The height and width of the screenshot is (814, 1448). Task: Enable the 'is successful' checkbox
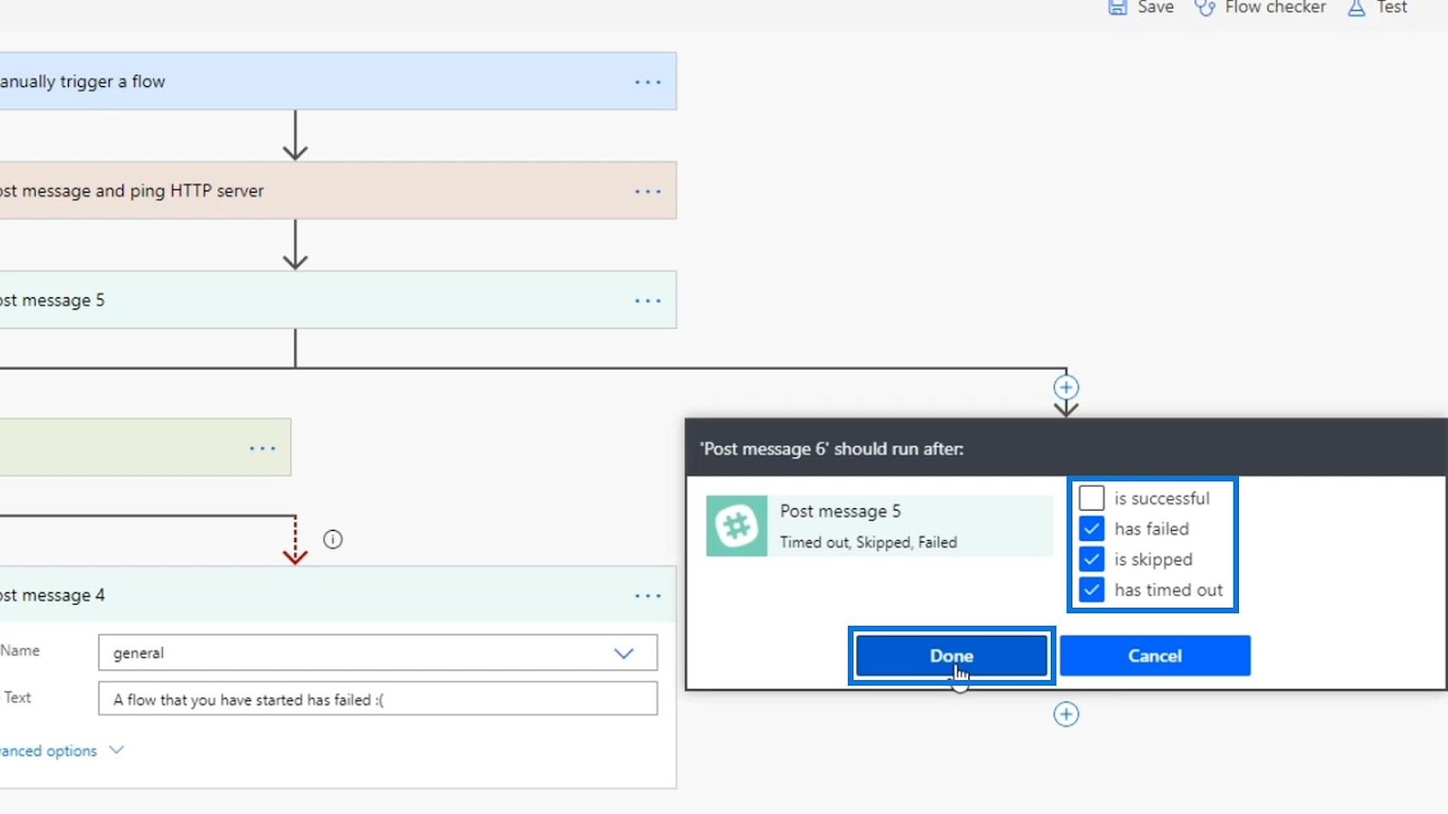coord(1091,498)
